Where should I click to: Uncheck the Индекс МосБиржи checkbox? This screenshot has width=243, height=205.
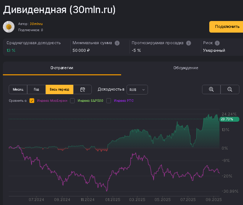[x=32, y=101]
